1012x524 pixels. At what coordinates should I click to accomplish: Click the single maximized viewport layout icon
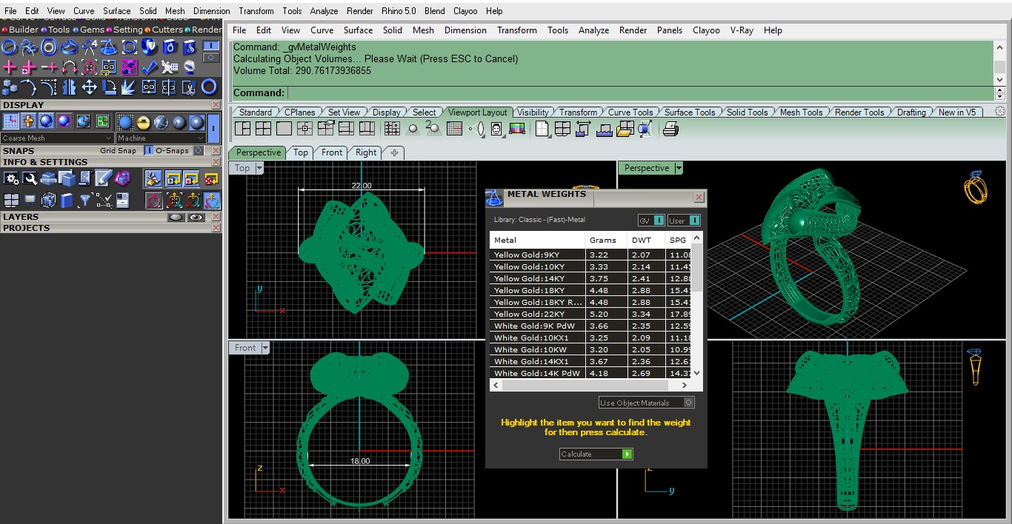284,129
